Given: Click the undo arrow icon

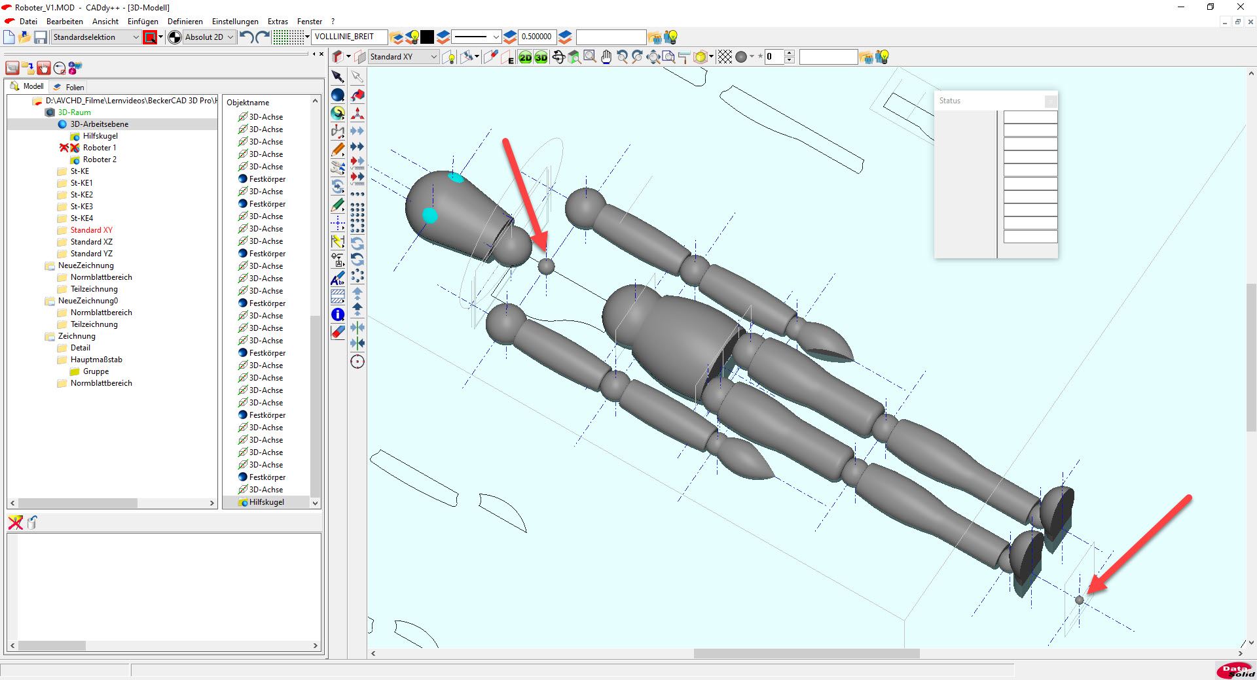Looking at the screenshot, I should coord(246,37).
